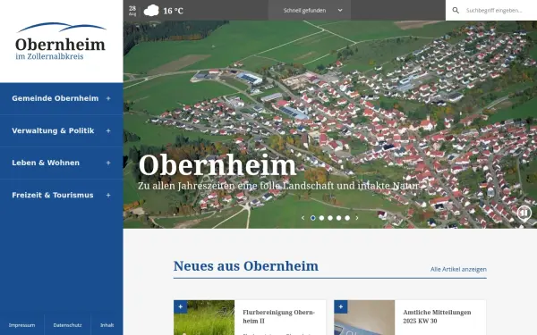Screen dimensions: 537x335
Task: Click plus icon on Amtliche Mitteilungen card
Action: (x=341, y=307)
